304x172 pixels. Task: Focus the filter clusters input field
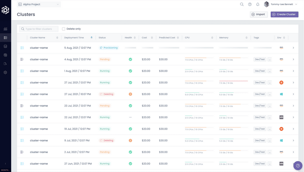tap(39, 29)
